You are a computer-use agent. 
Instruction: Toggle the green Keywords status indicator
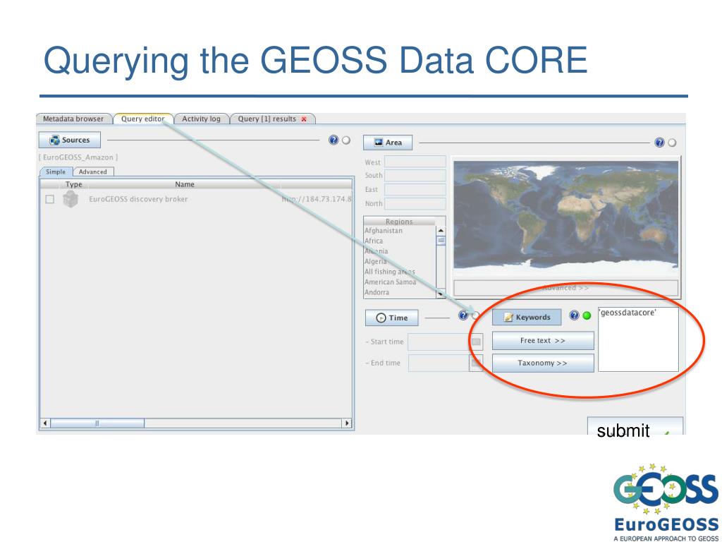pyautogui.click(x=587, y=315)
